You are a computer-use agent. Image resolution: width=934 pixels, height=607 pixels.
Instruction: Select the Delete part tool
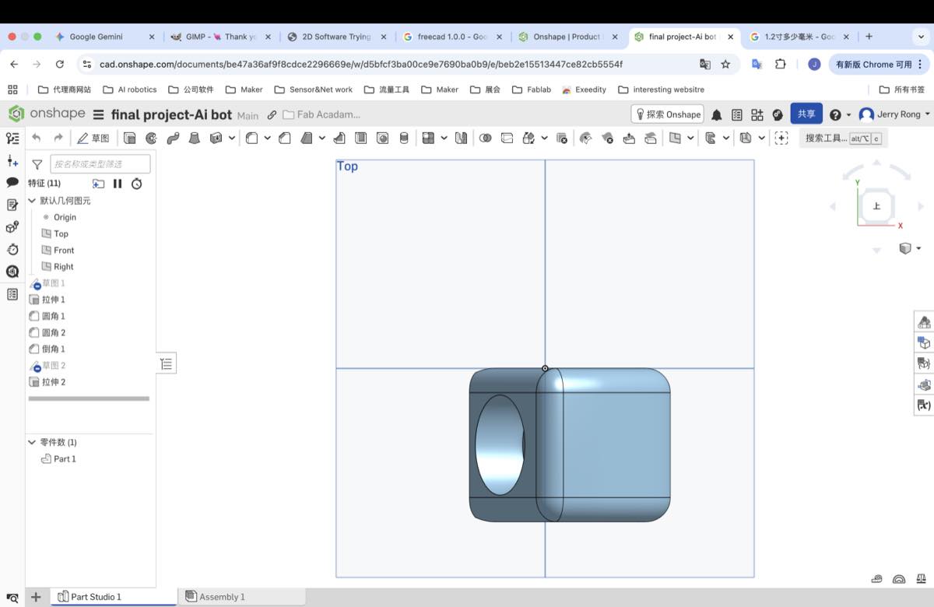pos(562,139)
